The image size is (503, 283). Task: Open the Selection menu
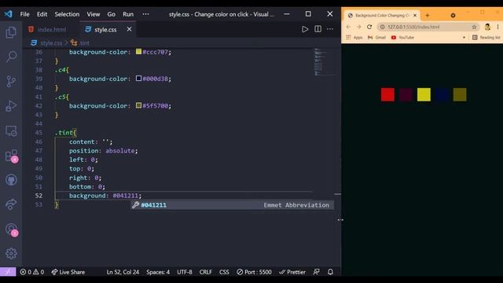(67, 14)
